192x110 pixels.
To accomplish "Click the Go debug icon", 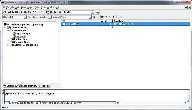I will [x=117, y=17].
